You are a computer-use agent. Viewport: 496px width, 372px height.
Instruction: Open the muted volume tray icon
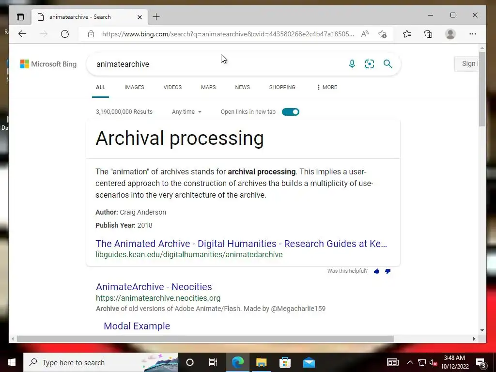(434, 362)
